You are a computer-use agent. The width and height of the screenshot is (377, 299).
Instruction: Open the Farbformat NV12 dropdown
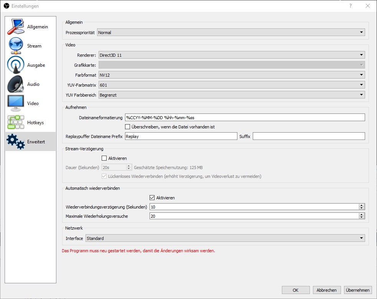coord(231,75)
